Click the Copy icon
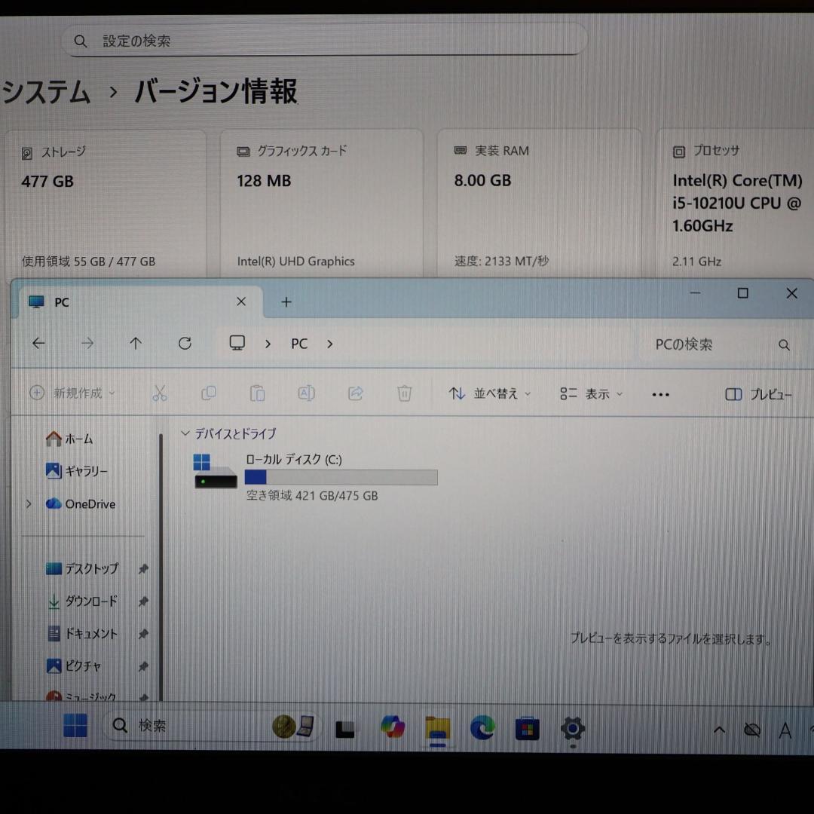814x814 pixels. click(209, 393)
